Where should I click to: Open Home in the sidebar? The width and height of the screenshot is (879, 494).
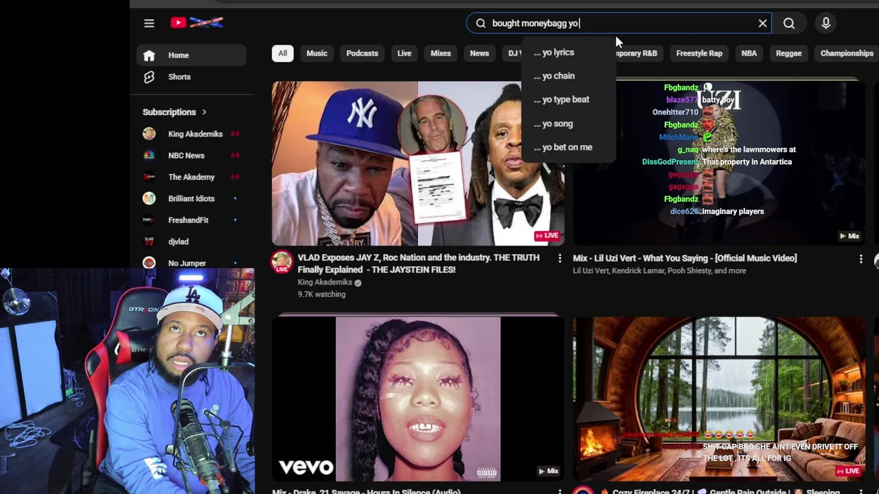192,55
